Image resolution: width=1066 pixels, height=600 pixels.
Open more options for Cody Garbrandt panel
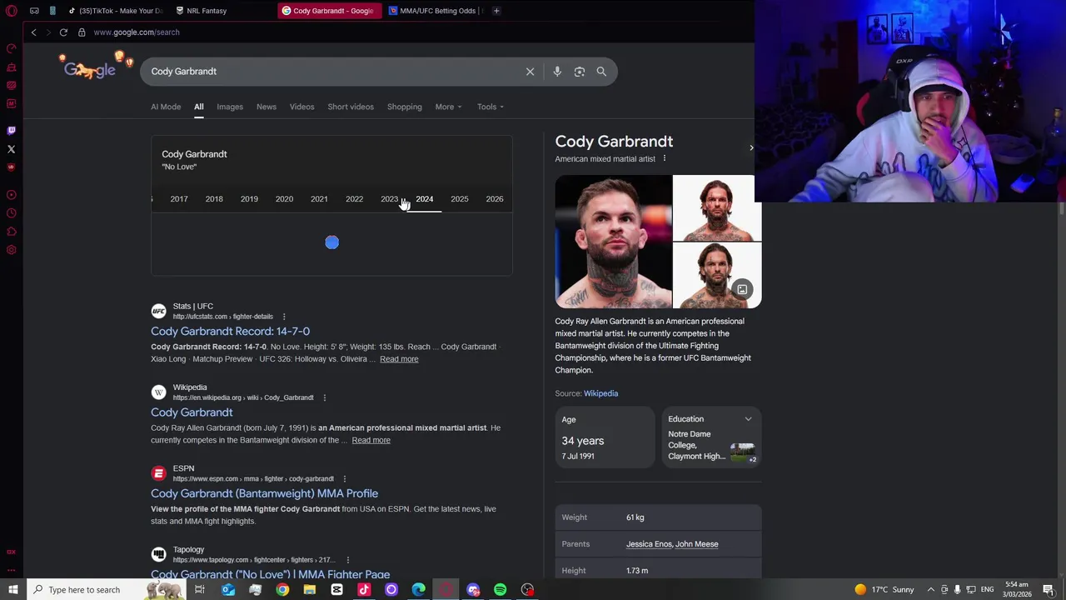pos(664,158)
